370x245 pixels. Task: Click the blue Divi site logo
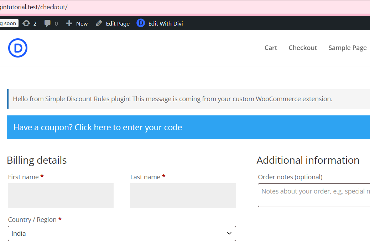pos(18,48)
